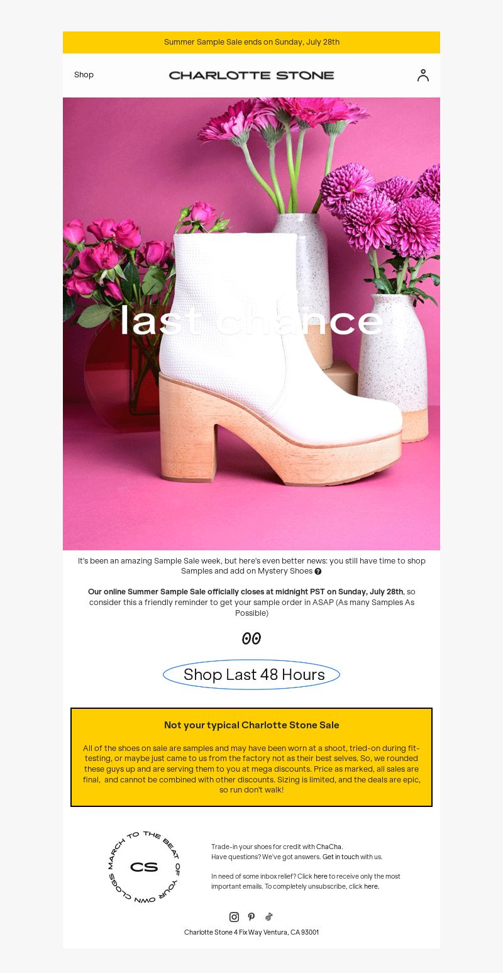Click the last chance boot hero image
The width and height of the screenshot is (503, 973).
pyautogui.click(x=251, y=324)
